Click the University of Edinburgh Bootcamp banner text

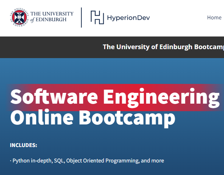pos(163,47)
